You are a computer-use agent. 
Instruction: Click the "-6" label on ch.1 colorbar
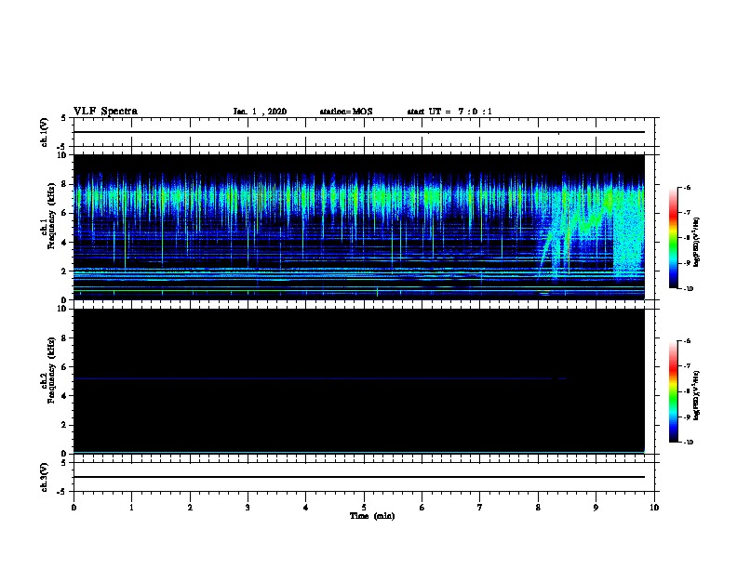tap(686, 188)
